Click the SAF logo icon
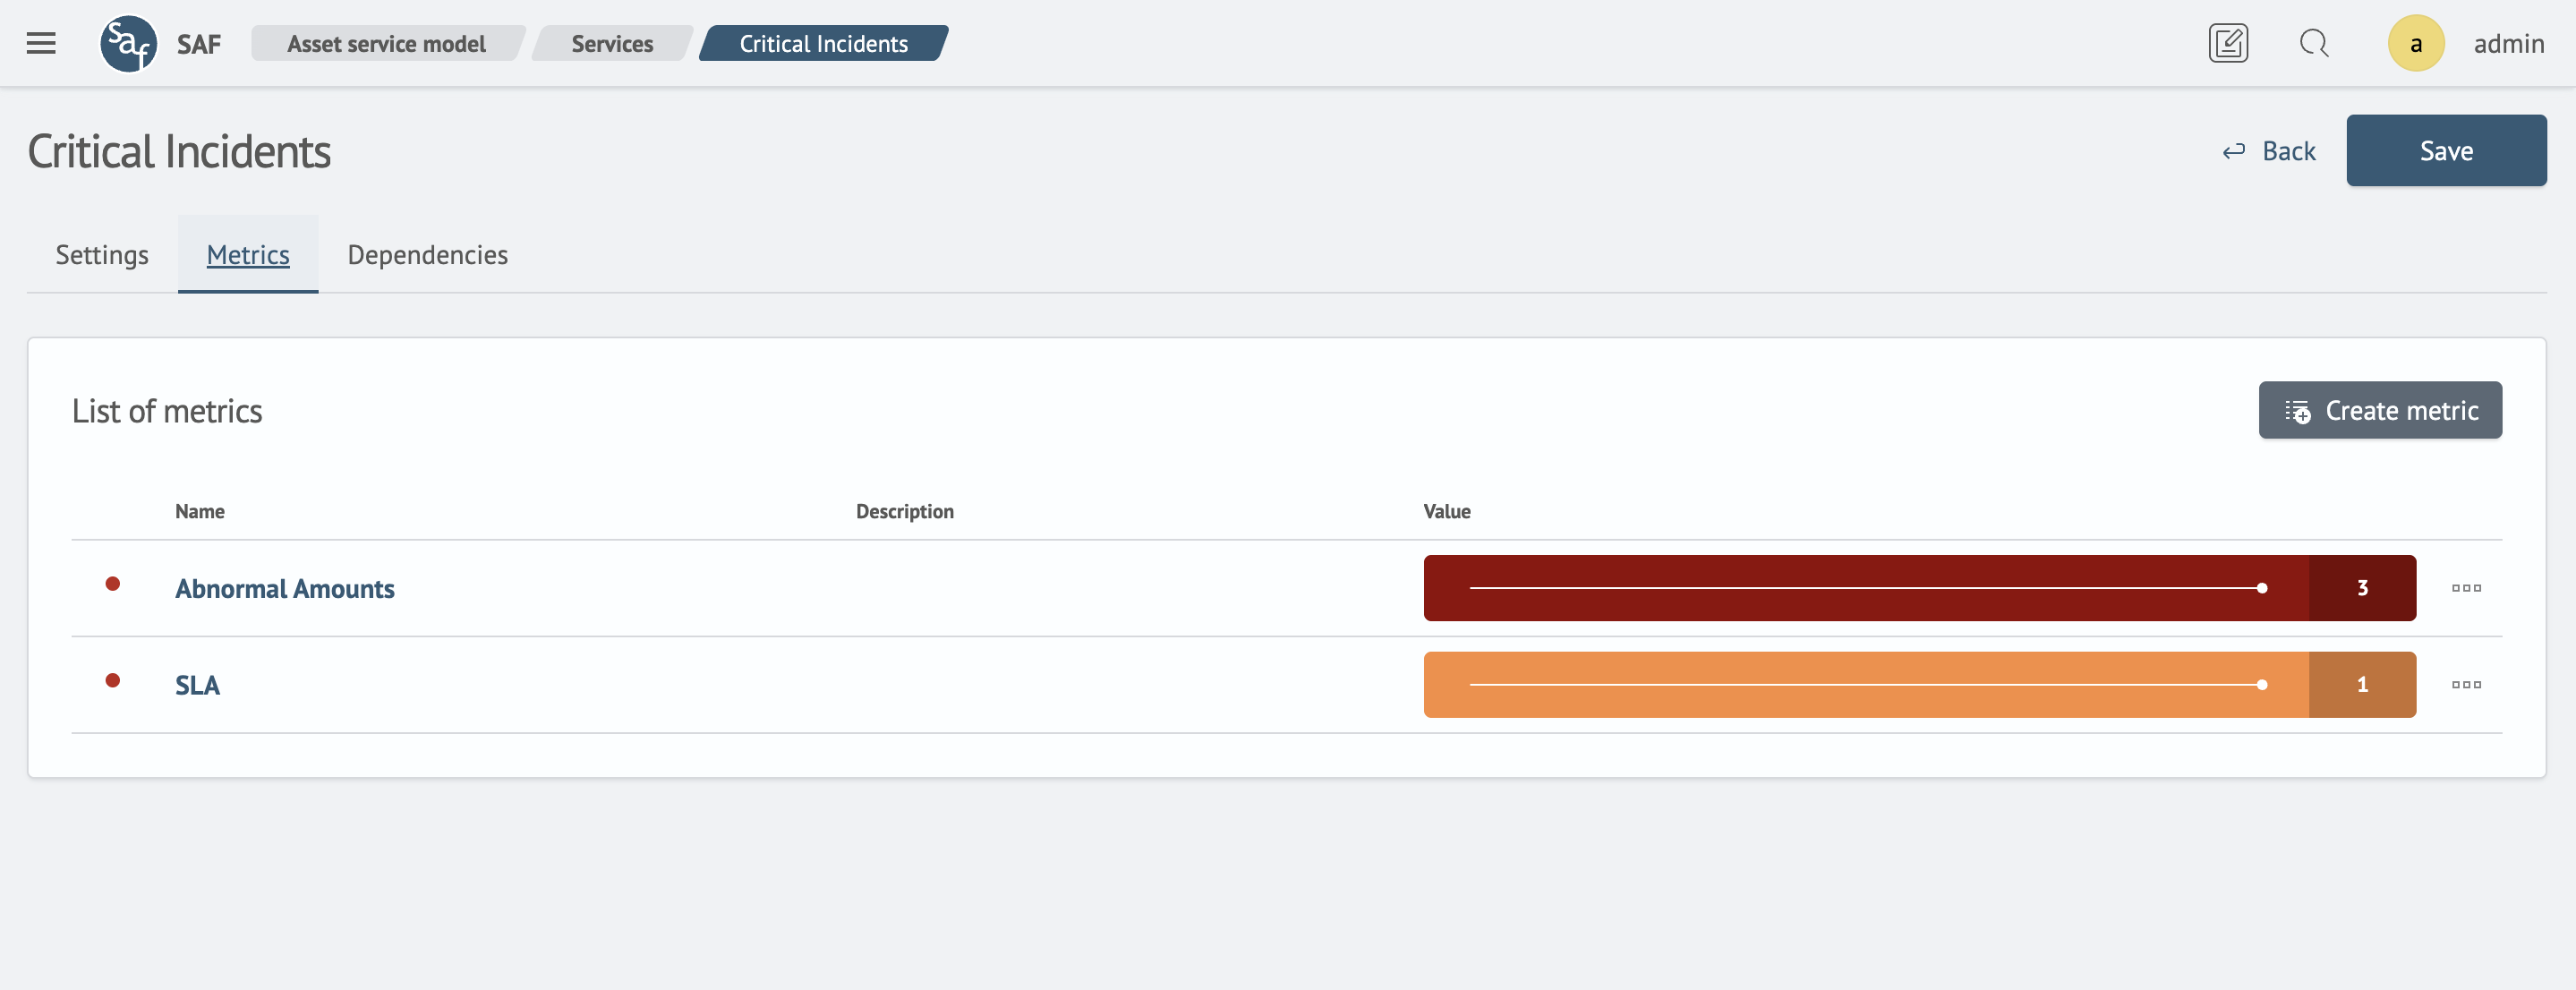2576x990 pixels. pyautogui.click(x=129, y=43)
